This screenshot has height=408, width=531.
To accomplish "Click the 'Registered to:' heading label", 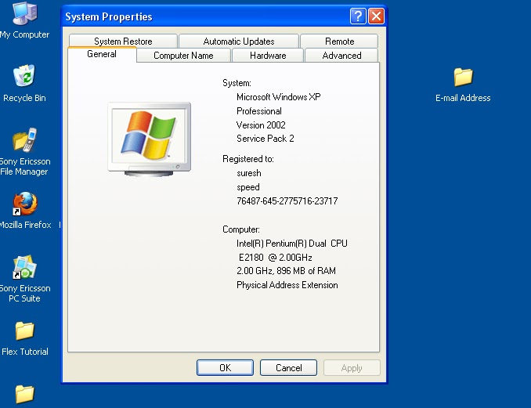I will pos(248,159).
